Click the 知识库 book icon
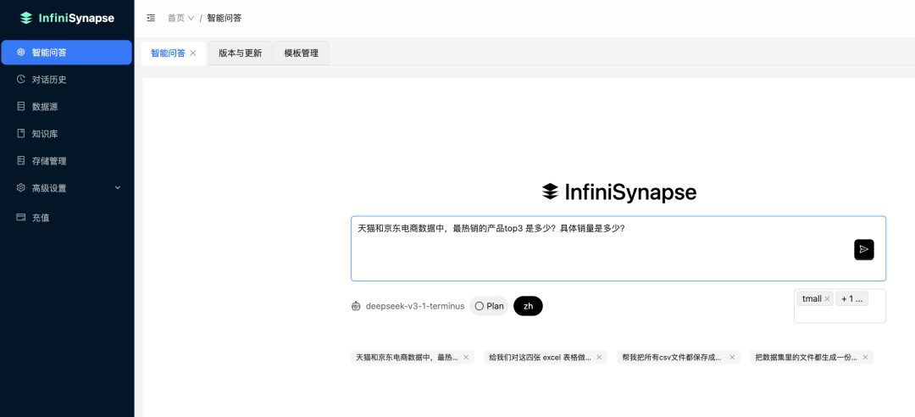Screen dimensions: 915x417 point(21,134)
